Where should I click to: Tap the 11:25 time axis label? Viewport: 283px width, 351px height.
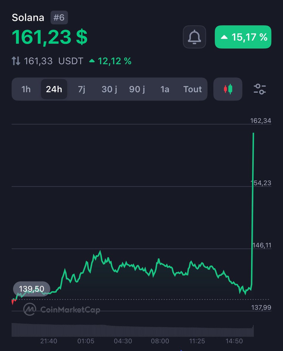[197, 341]
